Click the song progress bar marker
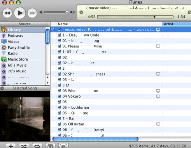 tap(154, 17)
